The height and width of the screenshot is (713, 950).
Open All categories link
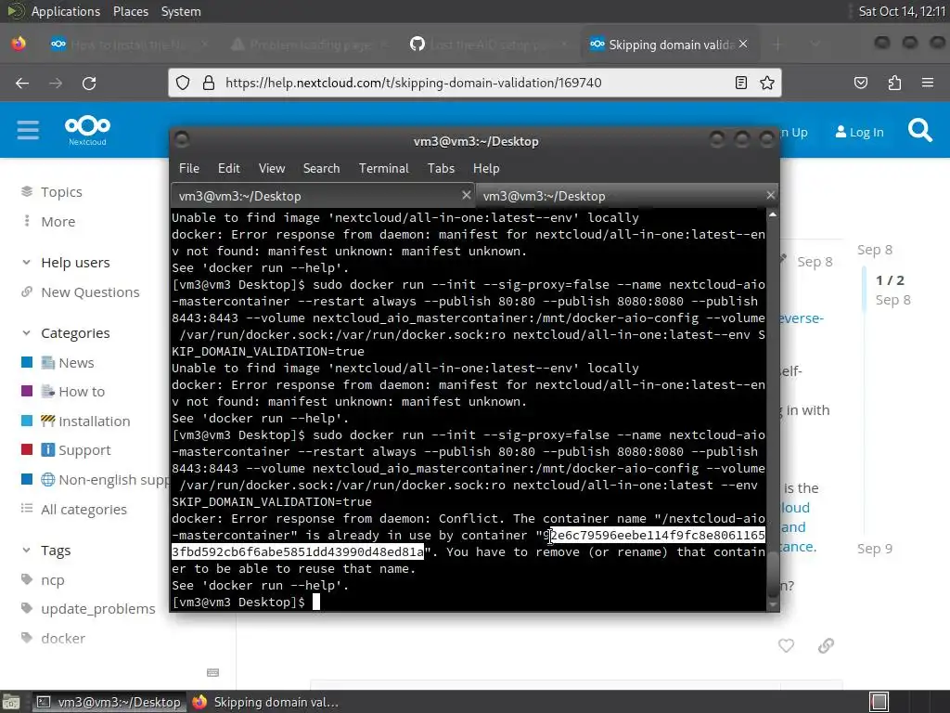point(83,510)
